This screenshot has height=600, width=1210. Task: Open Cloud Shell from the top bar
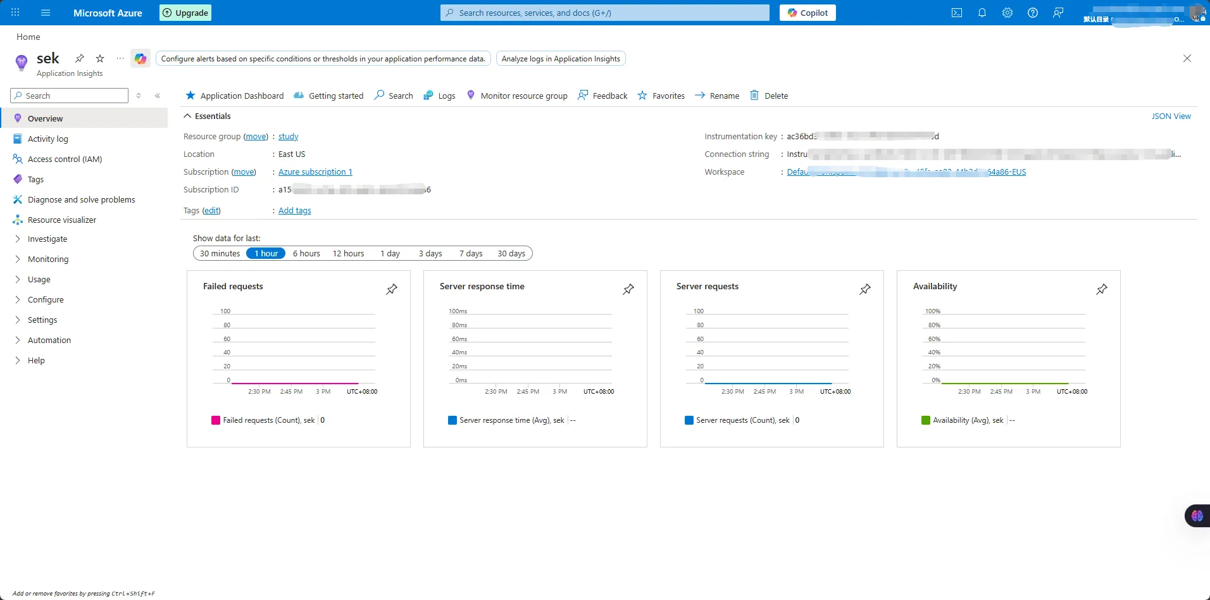click(956, 13)
